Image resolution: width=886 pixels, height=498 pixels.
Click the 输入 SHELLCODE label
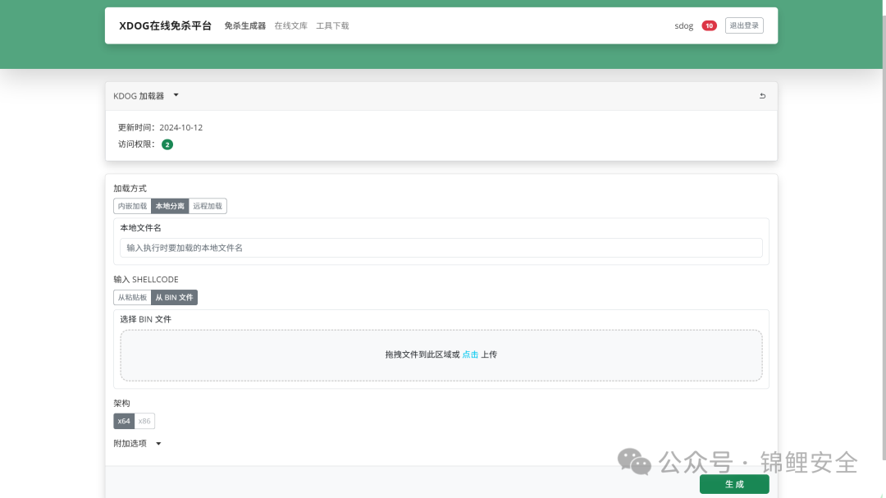coord(146,279)
